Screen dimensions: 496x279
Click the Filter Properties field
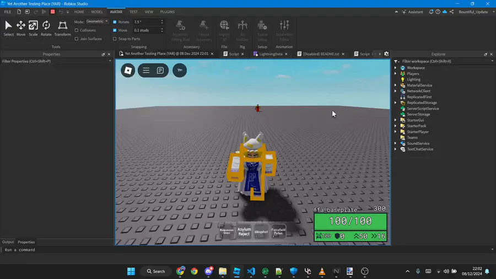coord(56,61)
